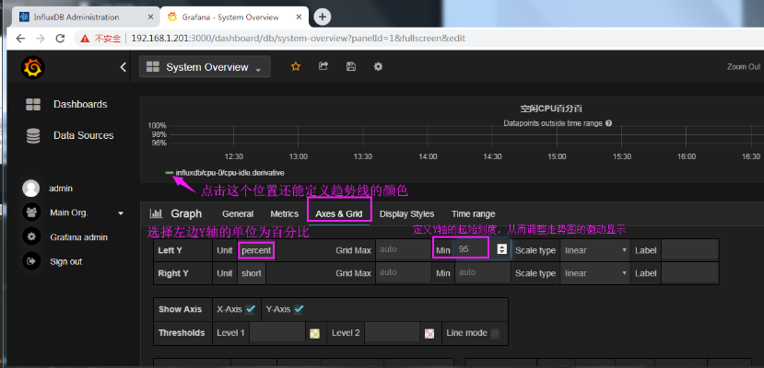Click the Data Sources database icon
764x368 pixels.
(x=33, y=135)
